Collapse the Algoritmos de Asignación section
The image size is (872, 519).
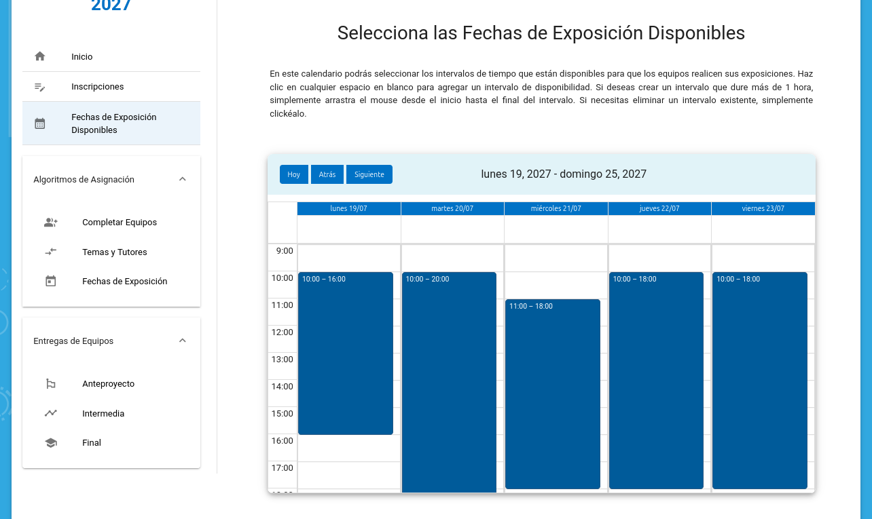(x=182, y=179)
